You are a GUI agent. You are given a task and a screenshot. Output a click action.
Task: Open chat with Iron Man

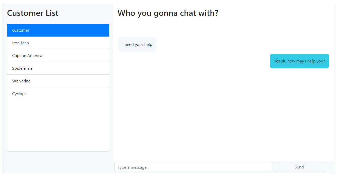[58, 43]
